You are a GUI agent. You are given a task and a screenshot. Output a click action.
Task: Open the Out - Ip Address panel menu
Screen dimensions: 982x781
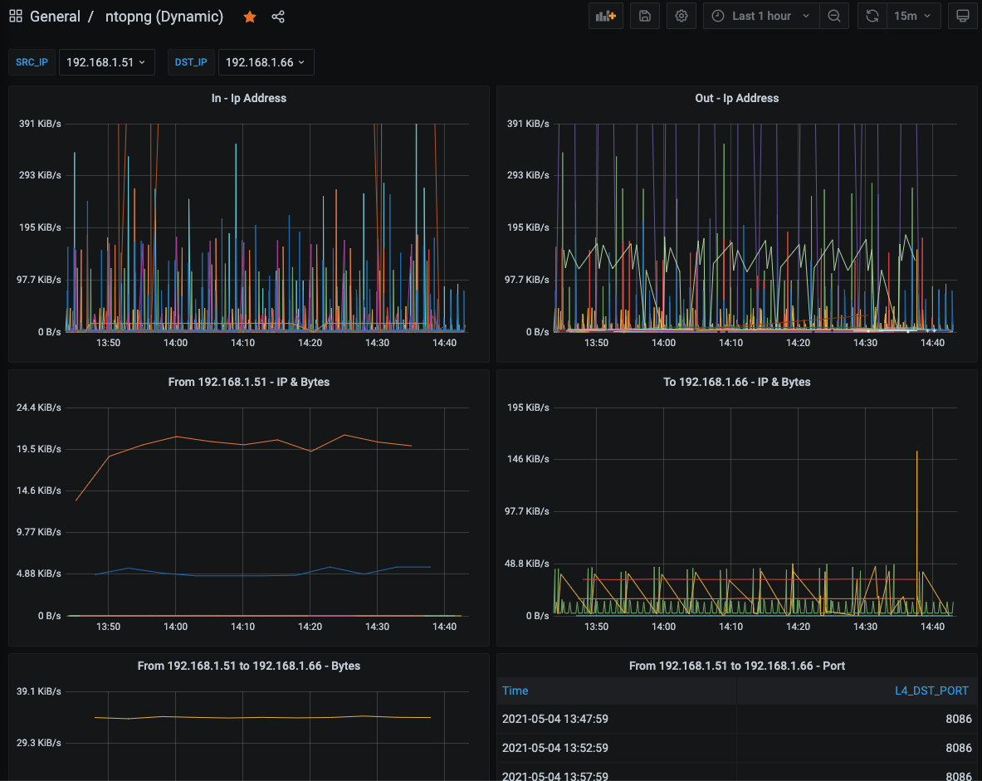pyautogui.click(x=736, y=98)
